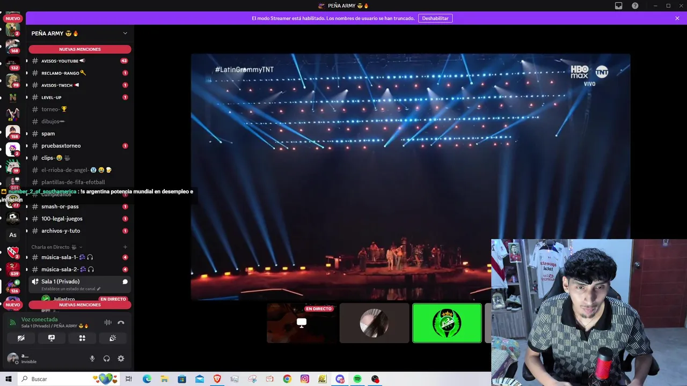Select the EN DIRECTO stream thumbnail
687x386 pixels.
coord(302,323)
